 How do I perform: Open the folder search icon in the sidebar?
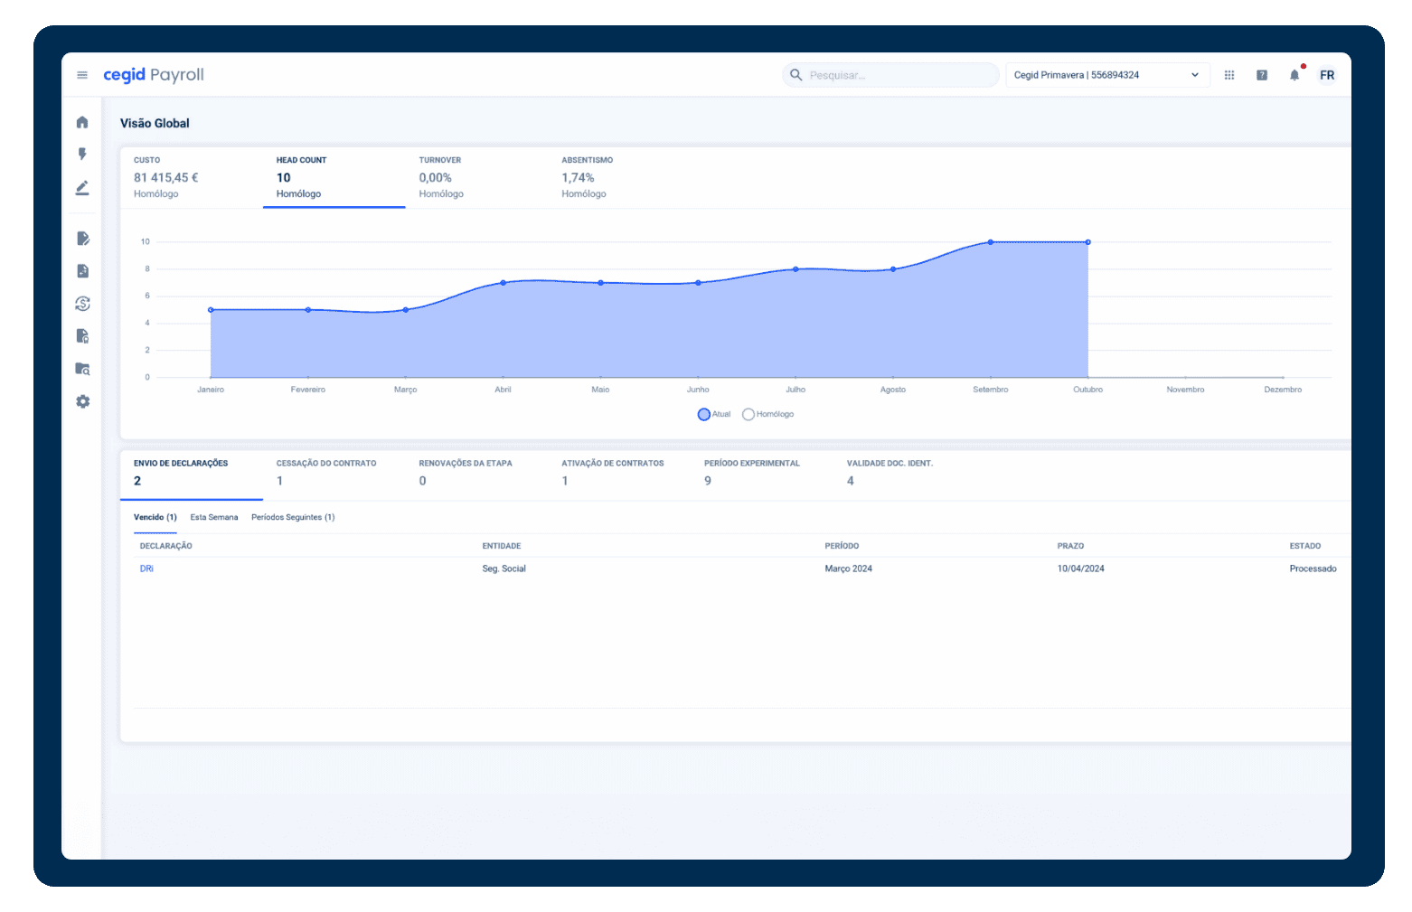click(x=82, y=369)
